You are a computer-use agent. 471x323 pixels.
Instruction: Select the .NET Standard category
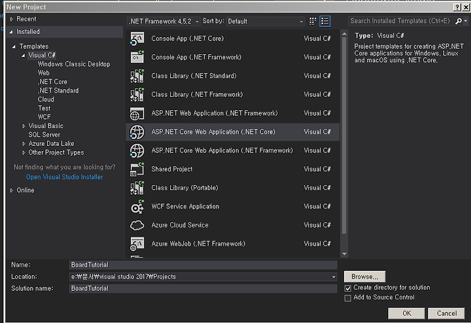pyautogui.click(x=58, y=91)
